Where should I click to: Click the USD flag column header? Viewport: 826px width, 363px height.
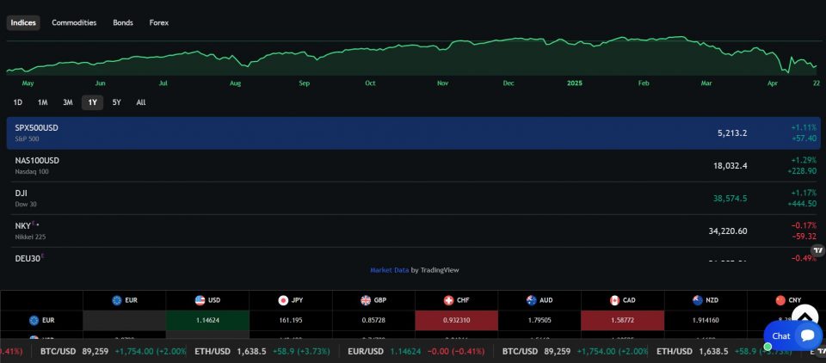(207, 300)
